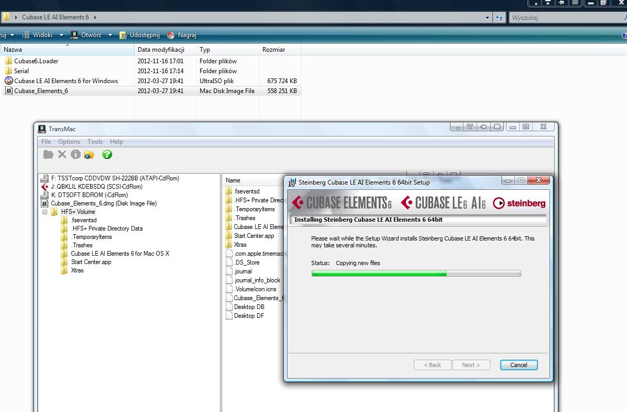The height and width of the screenshot is (412, 627).
Task: Click the info icon in TransMac toolbar
Action: tap(75, 155)
